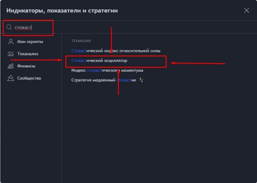Switch to the Теханализ category
Screen dimensions: 257x183
tap(28, 54)
